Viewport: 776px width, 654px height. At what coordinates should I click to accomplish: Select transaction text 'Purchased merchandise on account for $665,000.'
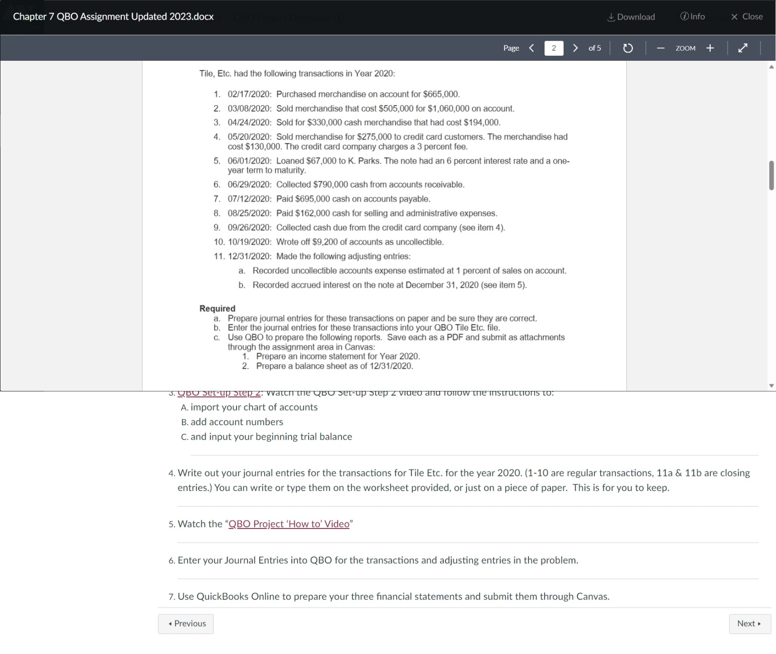(x=368, y=94)
